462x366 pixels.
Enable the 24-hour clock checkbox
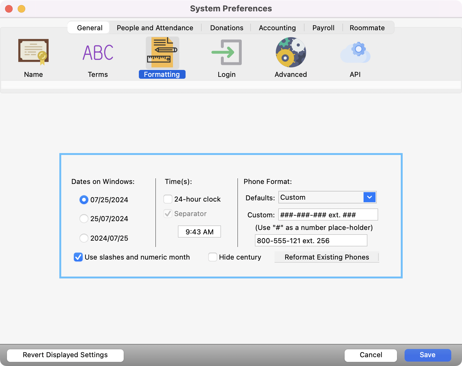click(x=168, y=199)
